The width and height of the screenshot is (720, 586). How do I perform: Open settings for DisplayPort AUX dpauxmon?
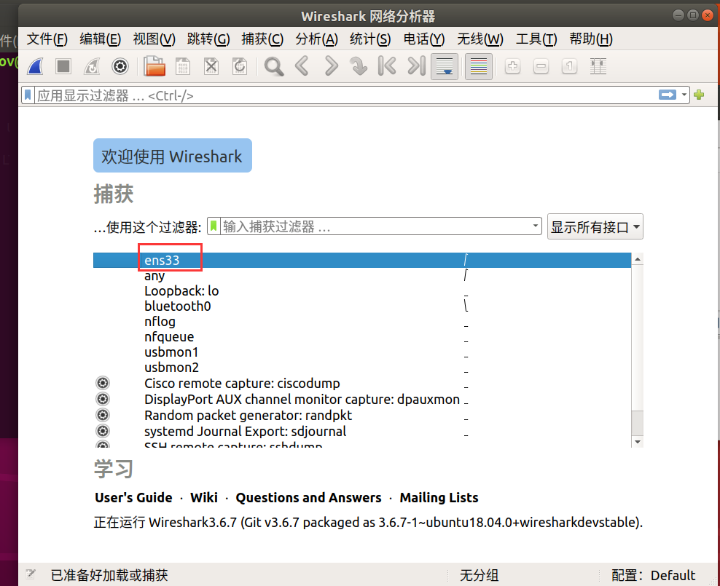pyautogui.click(x=103, y=399)
